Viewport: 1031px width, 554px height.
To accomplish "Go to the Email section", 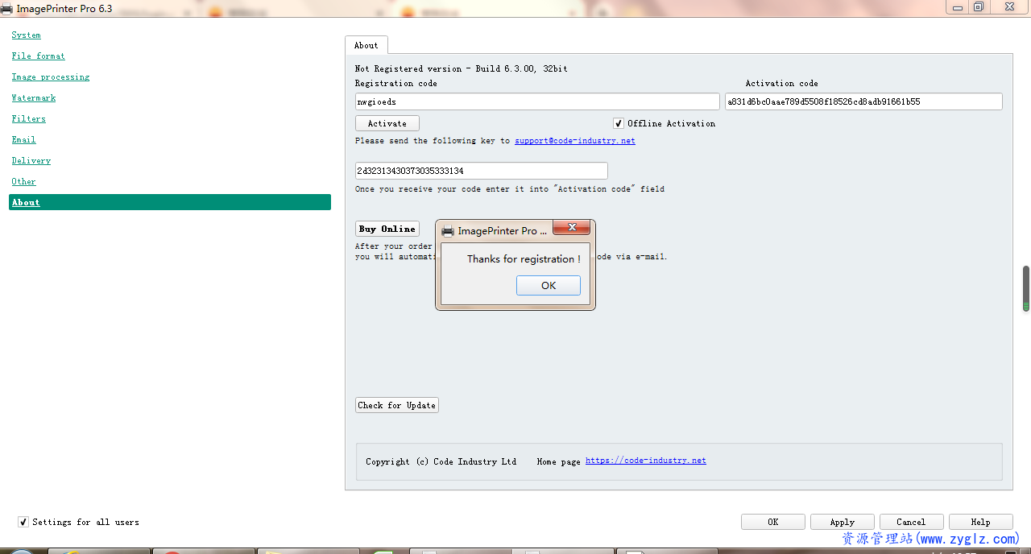I will coord(24,140).
